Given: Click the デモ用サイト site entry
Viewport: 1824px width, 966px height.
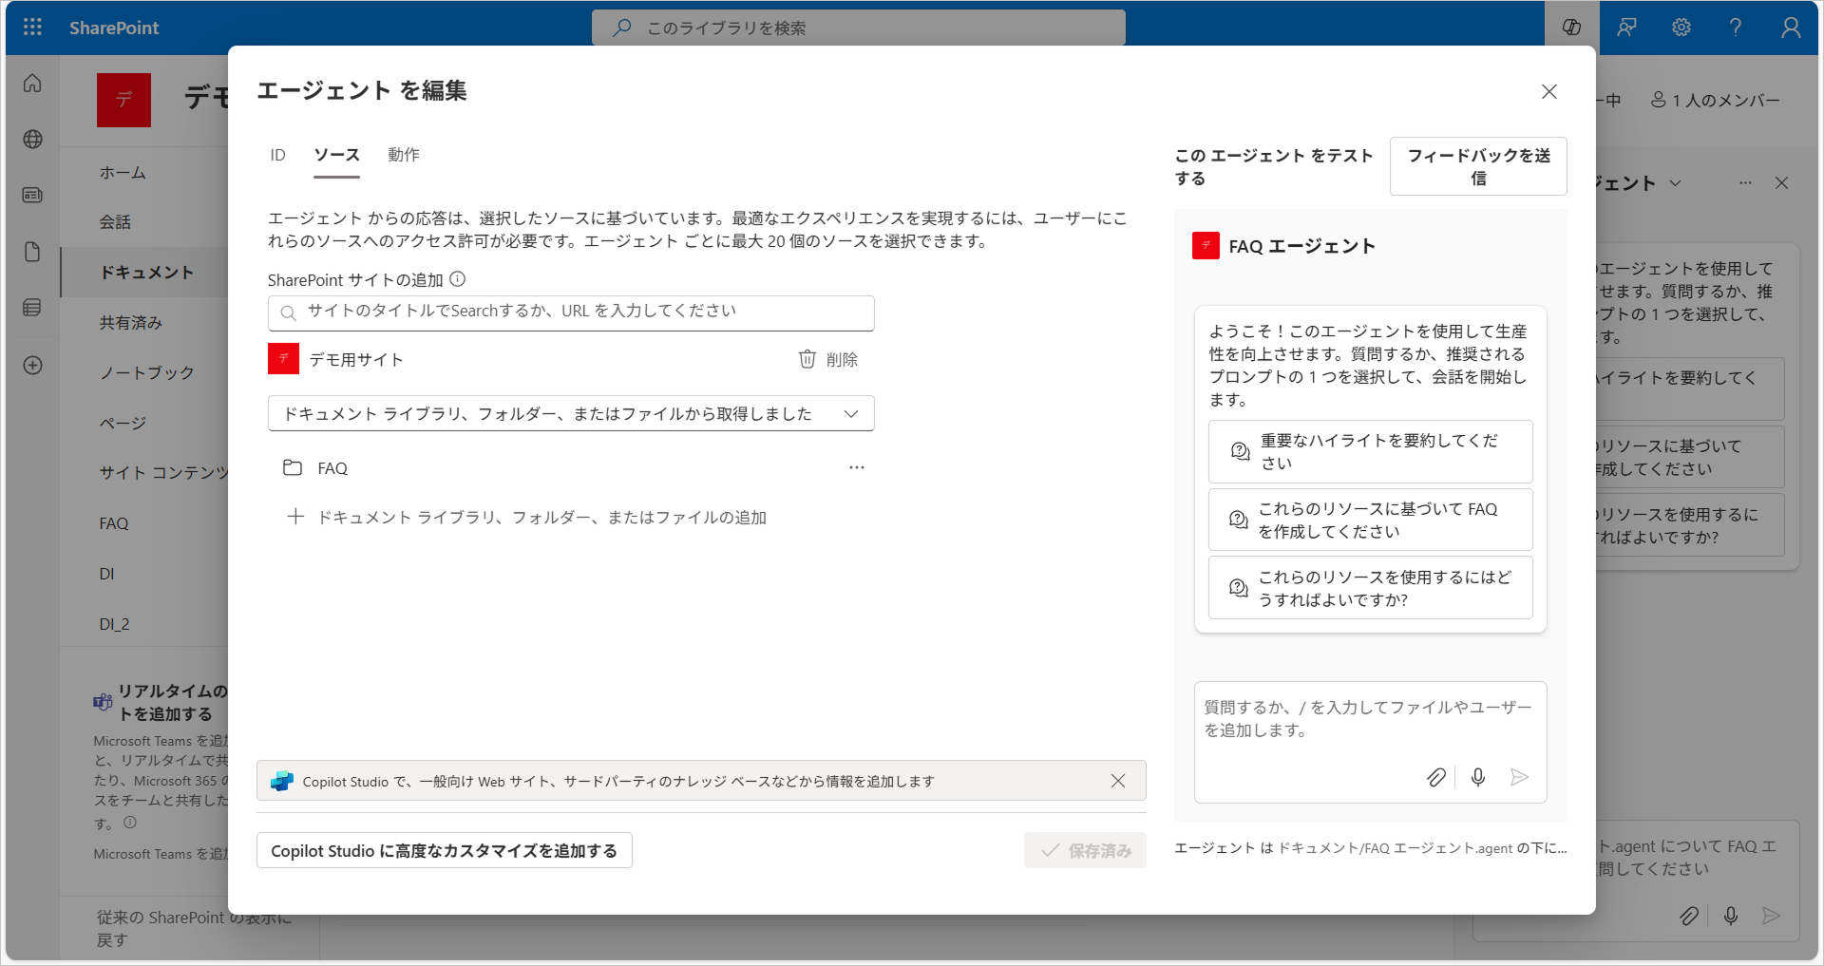Looking at the screenshot, I should 356,359.
